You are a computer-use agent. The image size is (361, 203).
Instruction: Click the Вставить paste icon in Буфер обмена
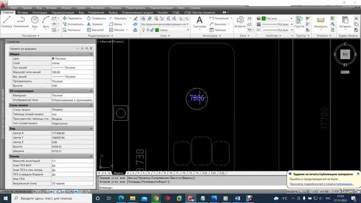tap(345, 20)
